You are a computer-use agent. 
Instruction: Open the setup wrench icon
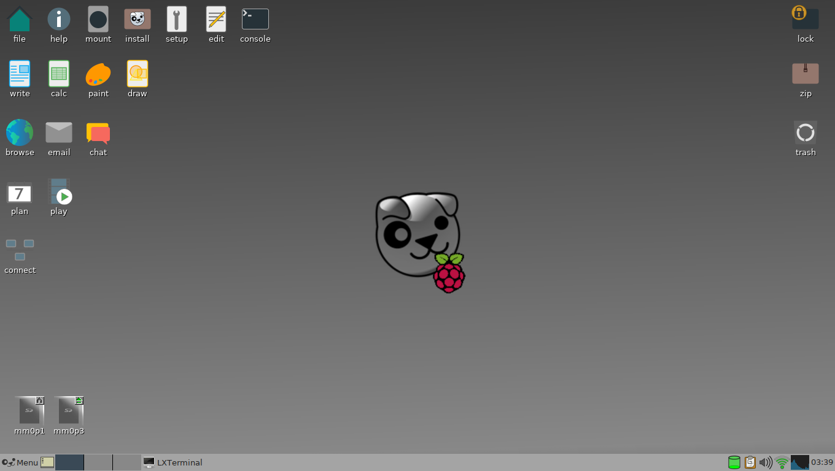click(x=177, y=19)
